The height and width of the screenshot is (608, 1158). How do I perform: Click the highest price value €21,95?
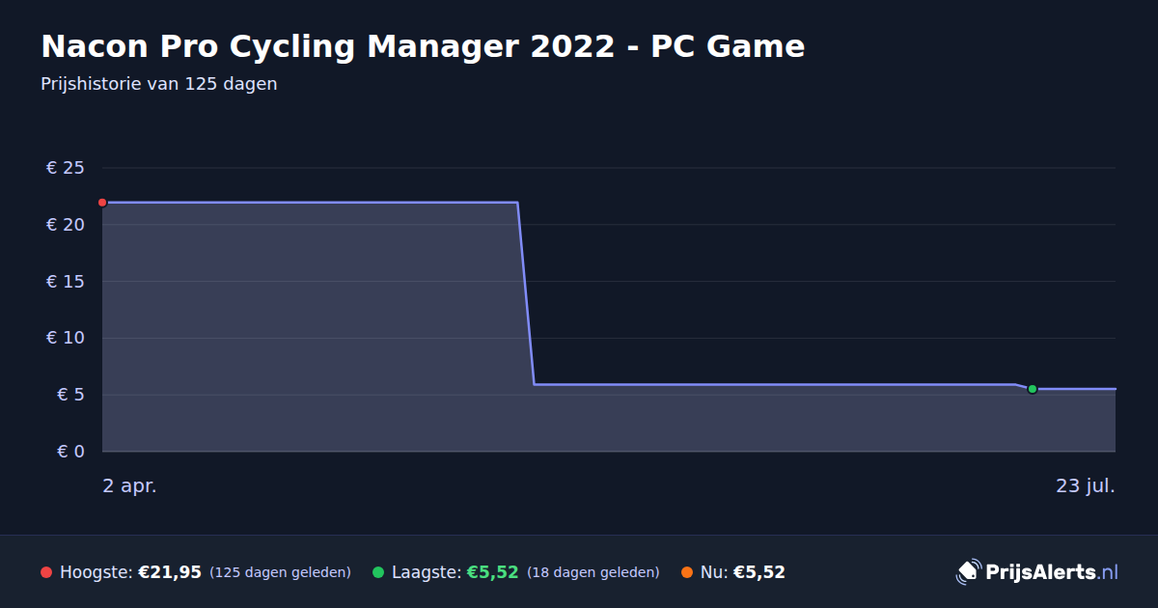pyautogui.click(x=170, y=572)
